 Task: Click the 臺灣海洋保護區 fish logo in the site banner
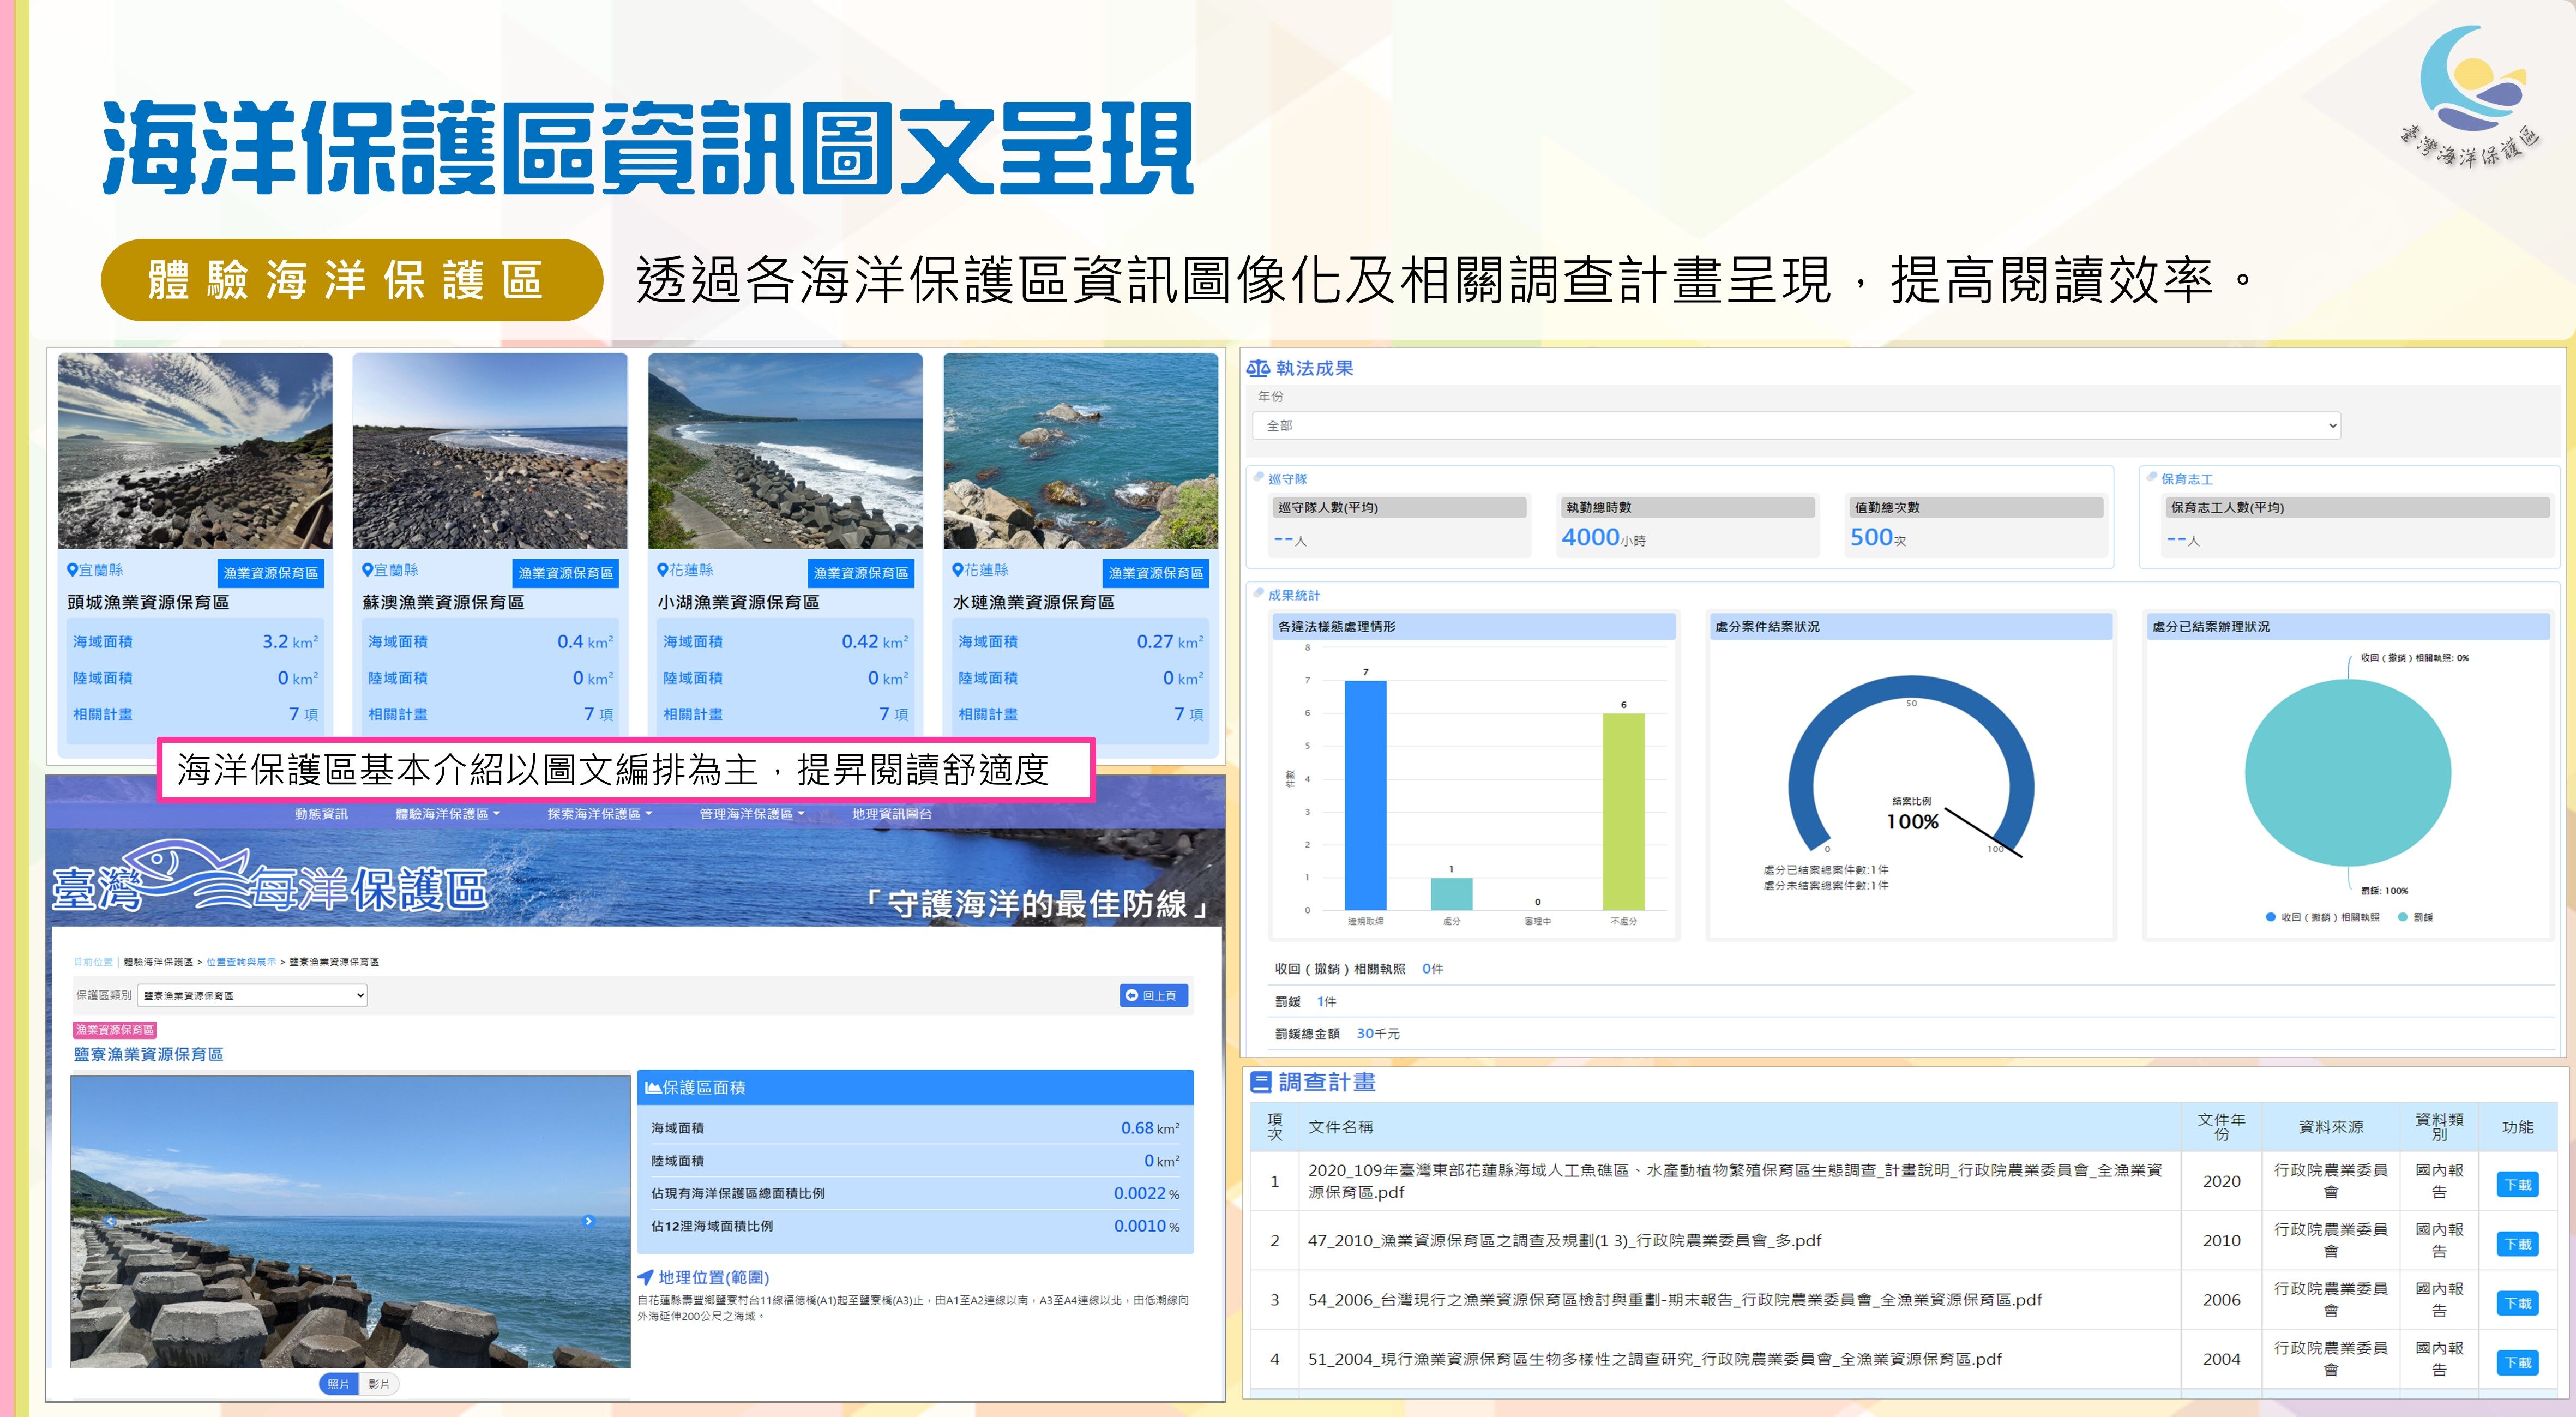click(270, 877)
